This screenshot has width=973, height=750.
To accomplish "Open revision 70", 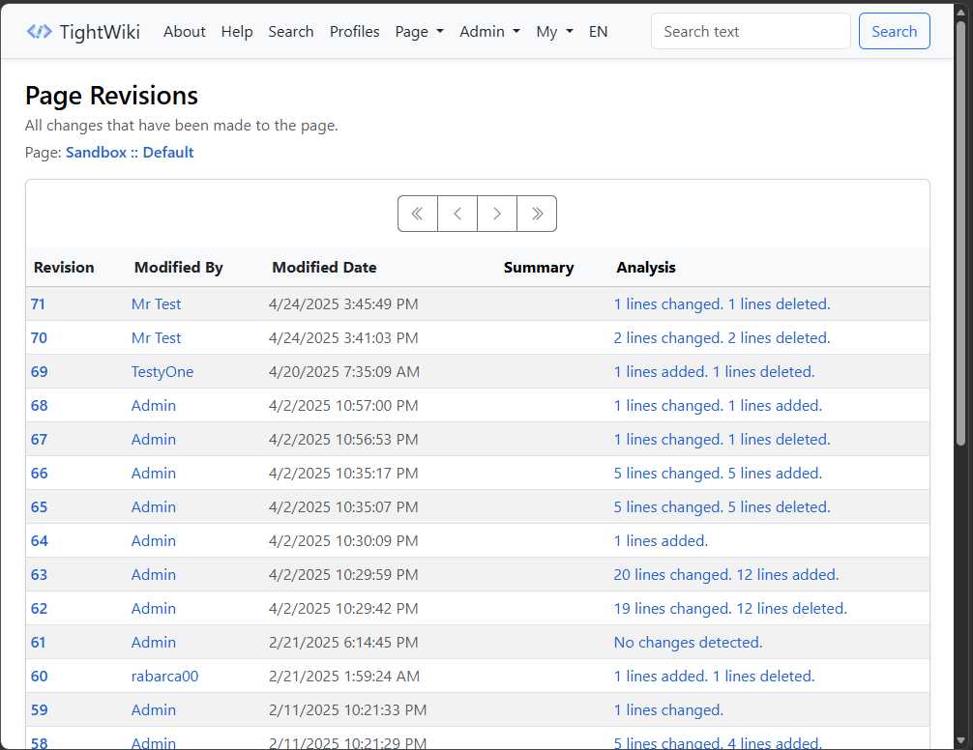I will click(x=39, y=338).
